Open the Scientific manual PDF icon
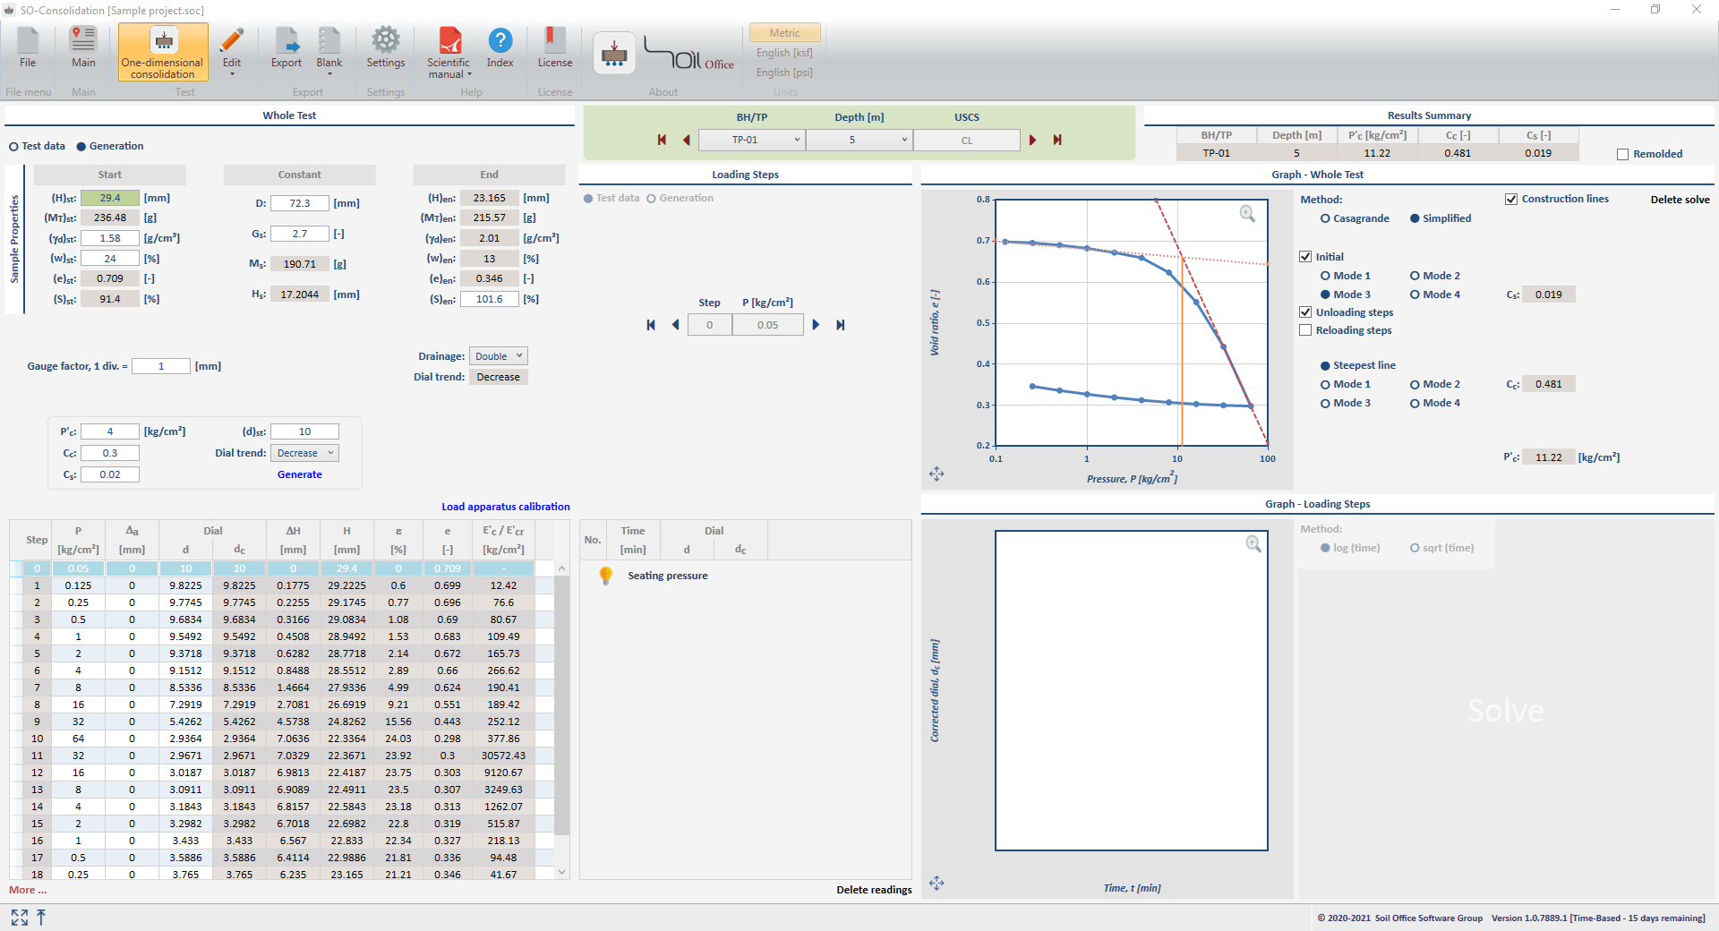 coord(449,41)
